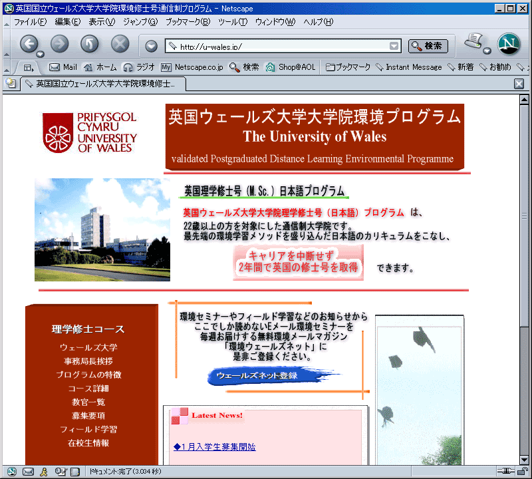
Task: Open Instant Messenger status bar icon
Action: coord(44,472)
